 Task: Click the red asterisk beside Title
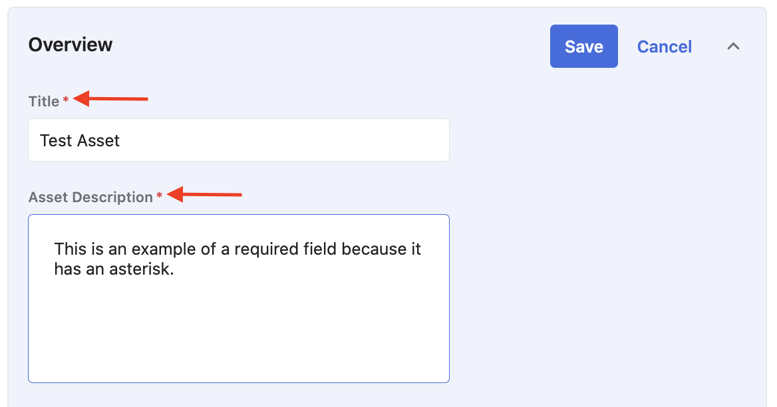(x=65, y=100)
